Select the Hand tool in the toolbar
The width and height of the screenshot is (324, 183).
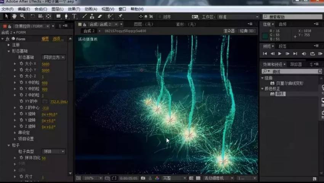pos(14,16)
